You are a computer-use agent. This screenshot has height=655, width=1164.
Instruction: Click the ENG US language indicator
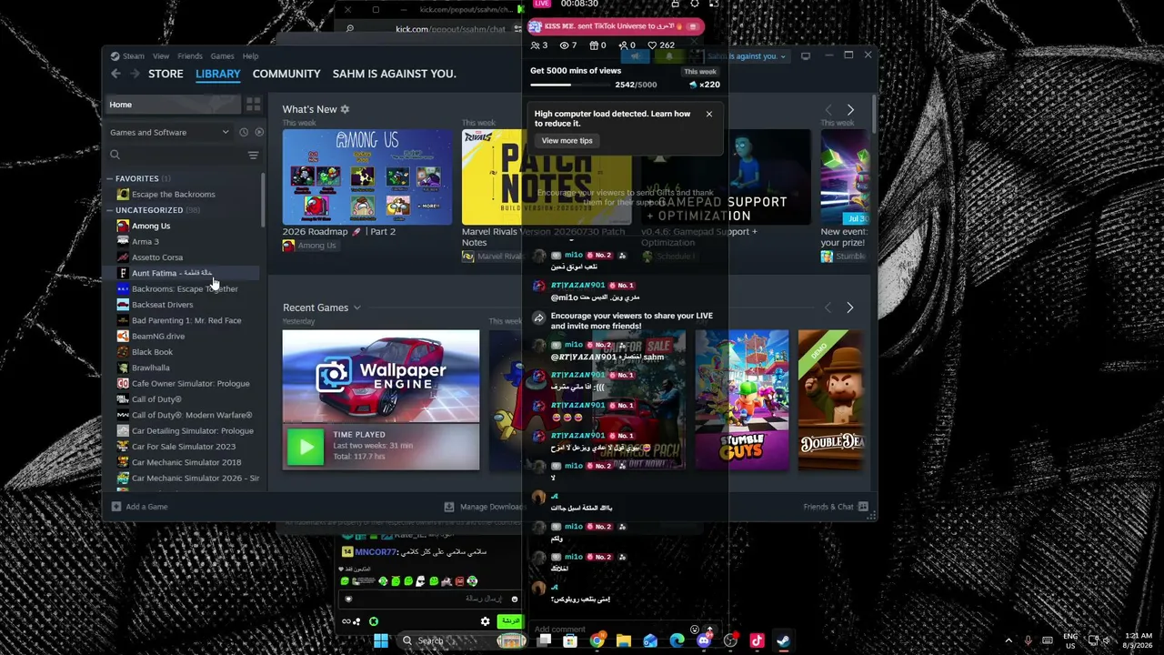point(1070,640)
